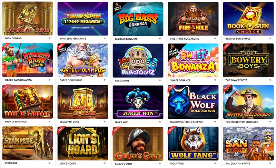
Task: Select the Mystery of Eldorado game image
Action: click(248, 102)
